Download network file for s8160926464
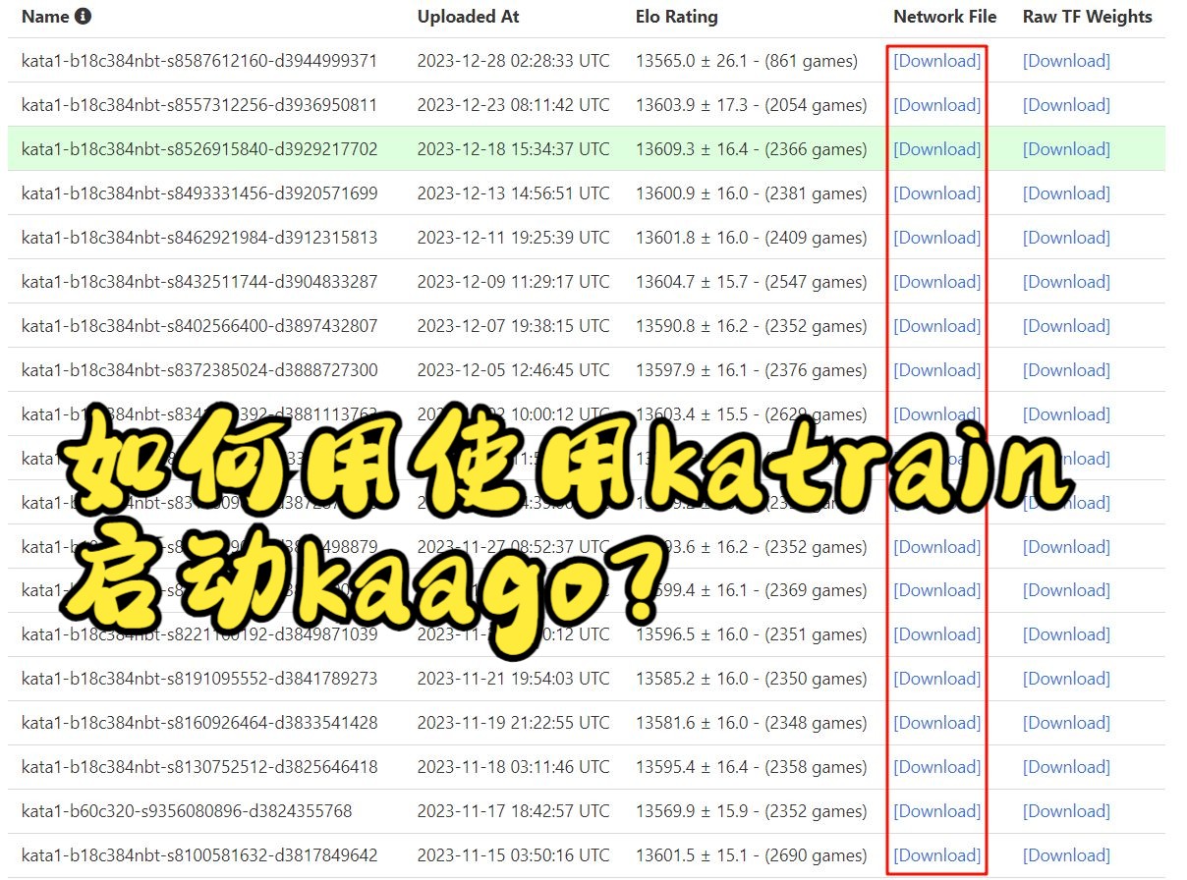The image size is (1187, 880). pyautogui.click(x=935, y=722)
